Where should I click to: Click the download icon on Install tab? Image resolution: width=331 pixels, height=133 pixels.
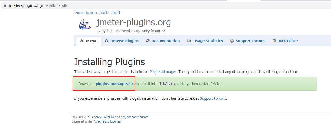(82, 41)
